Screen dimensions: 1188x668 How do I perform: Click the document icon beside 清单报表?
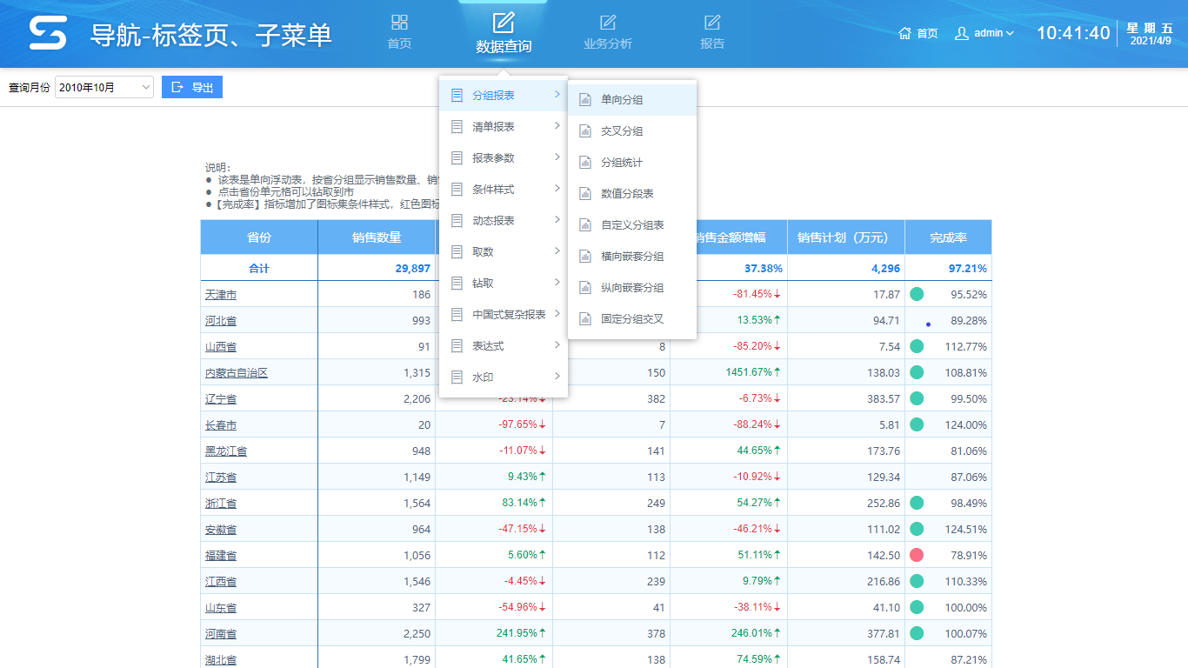pos(457,127)
